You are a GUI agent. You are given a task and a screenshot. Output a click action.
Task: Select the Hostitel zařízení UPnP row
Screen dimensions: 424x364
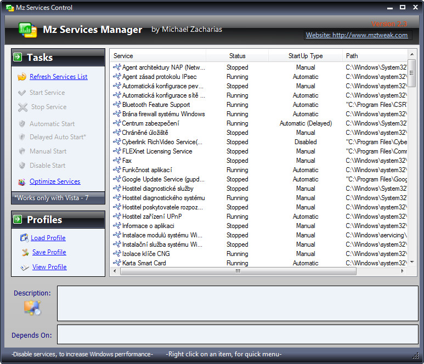[259, 217]
